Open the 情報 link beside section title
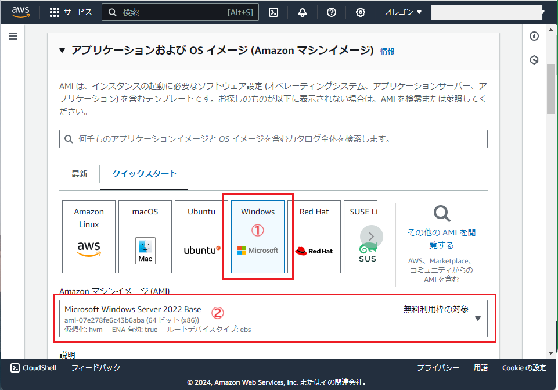This screenshot has width=558, height=390. [x=387, y=51]
